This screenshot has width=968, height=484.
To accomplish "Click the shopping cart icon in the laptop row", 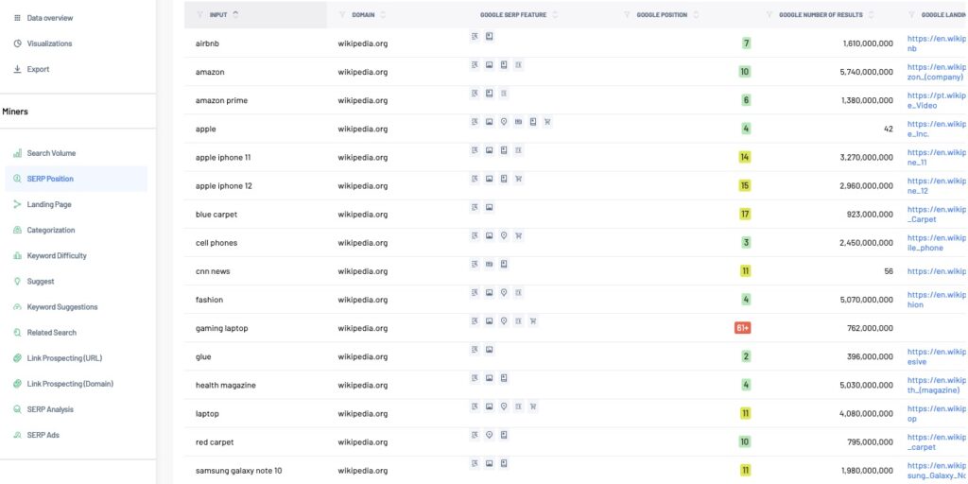I will 533,406.
